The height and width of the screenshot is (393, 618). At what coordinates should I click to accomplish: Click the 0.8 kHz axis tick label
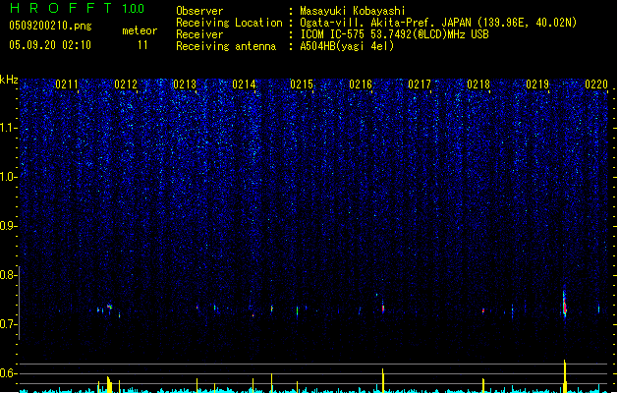click(x=9, y=275)
